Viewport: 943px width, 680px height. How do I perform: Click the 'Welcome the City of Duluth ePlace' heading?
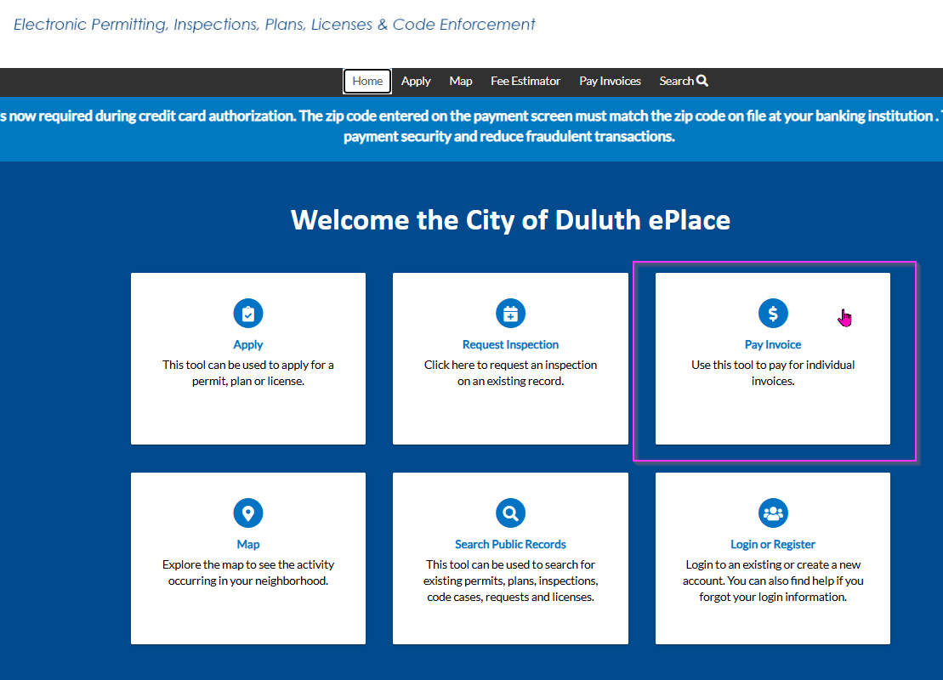pos(510,220)
